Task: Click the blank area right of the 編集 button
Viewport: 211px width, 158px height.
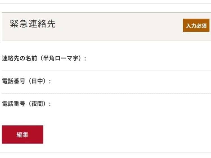Action: (127, 134)
